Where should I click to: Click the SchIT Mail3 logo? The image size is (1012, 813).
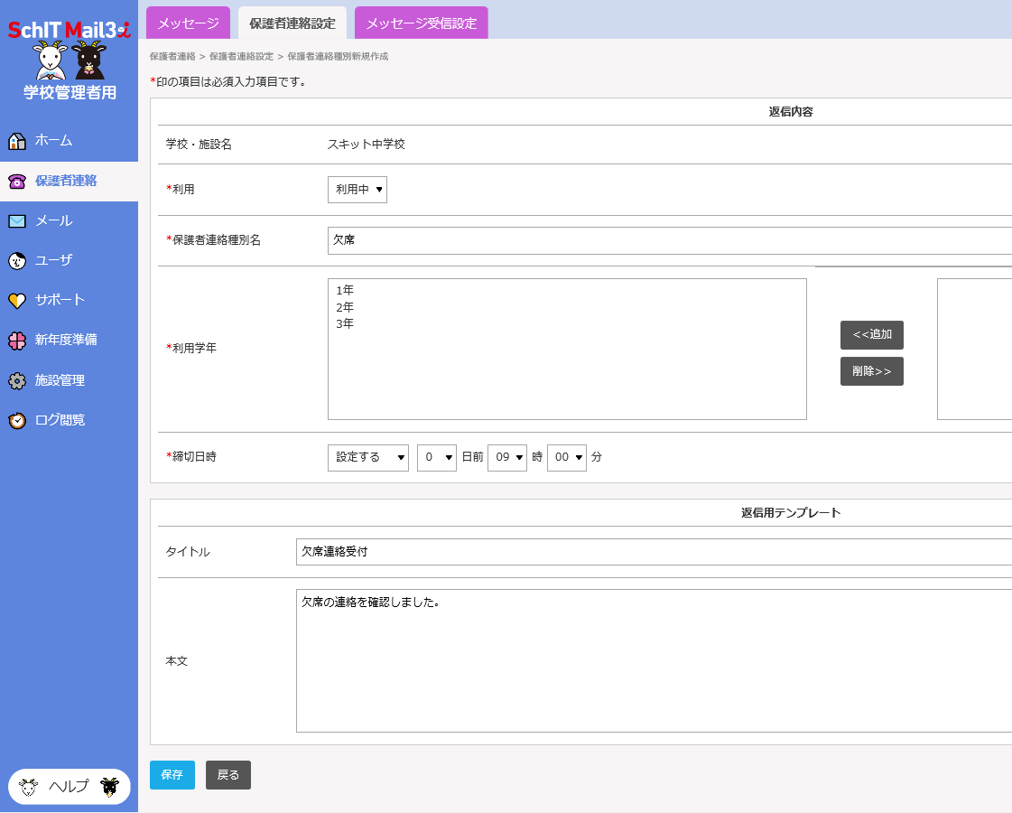pos(69,30)
